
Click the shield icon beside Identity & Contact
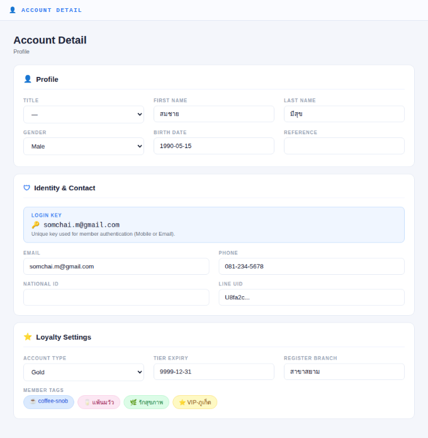coord(27,188)
